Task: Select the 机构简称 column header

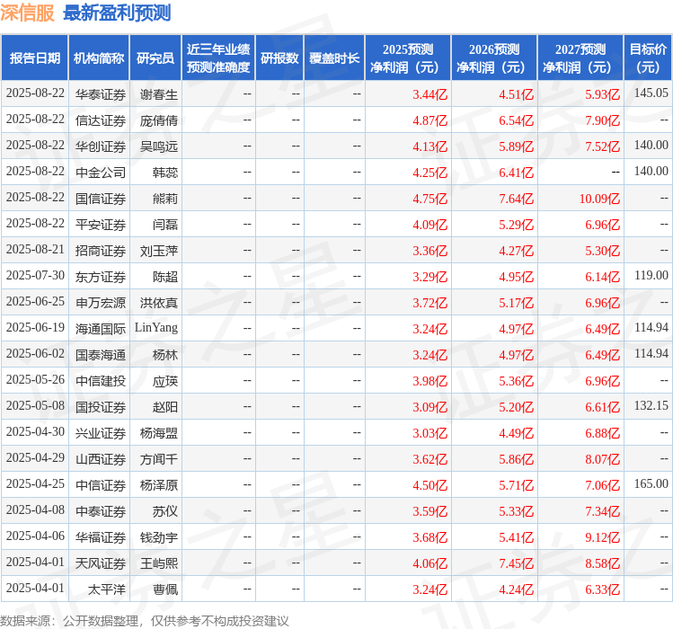Action: [x=99, y=58]
